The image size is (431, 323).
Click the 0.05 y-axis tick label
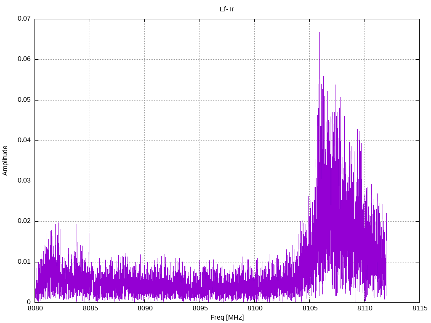coord(24,100)
